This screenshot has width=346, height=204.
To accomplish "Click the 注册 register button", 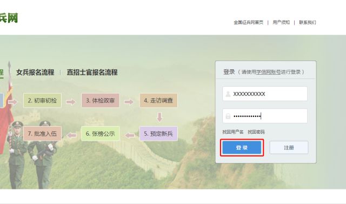I will (x=289, y=148).
